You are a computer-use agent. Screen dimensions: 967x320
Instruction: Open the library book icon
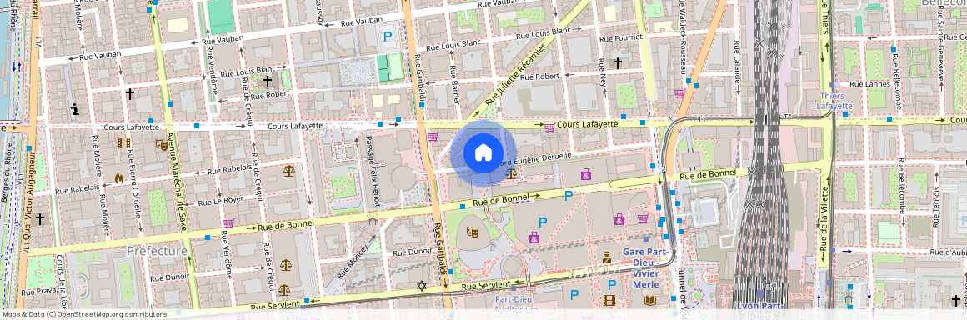tap(649, 300)
